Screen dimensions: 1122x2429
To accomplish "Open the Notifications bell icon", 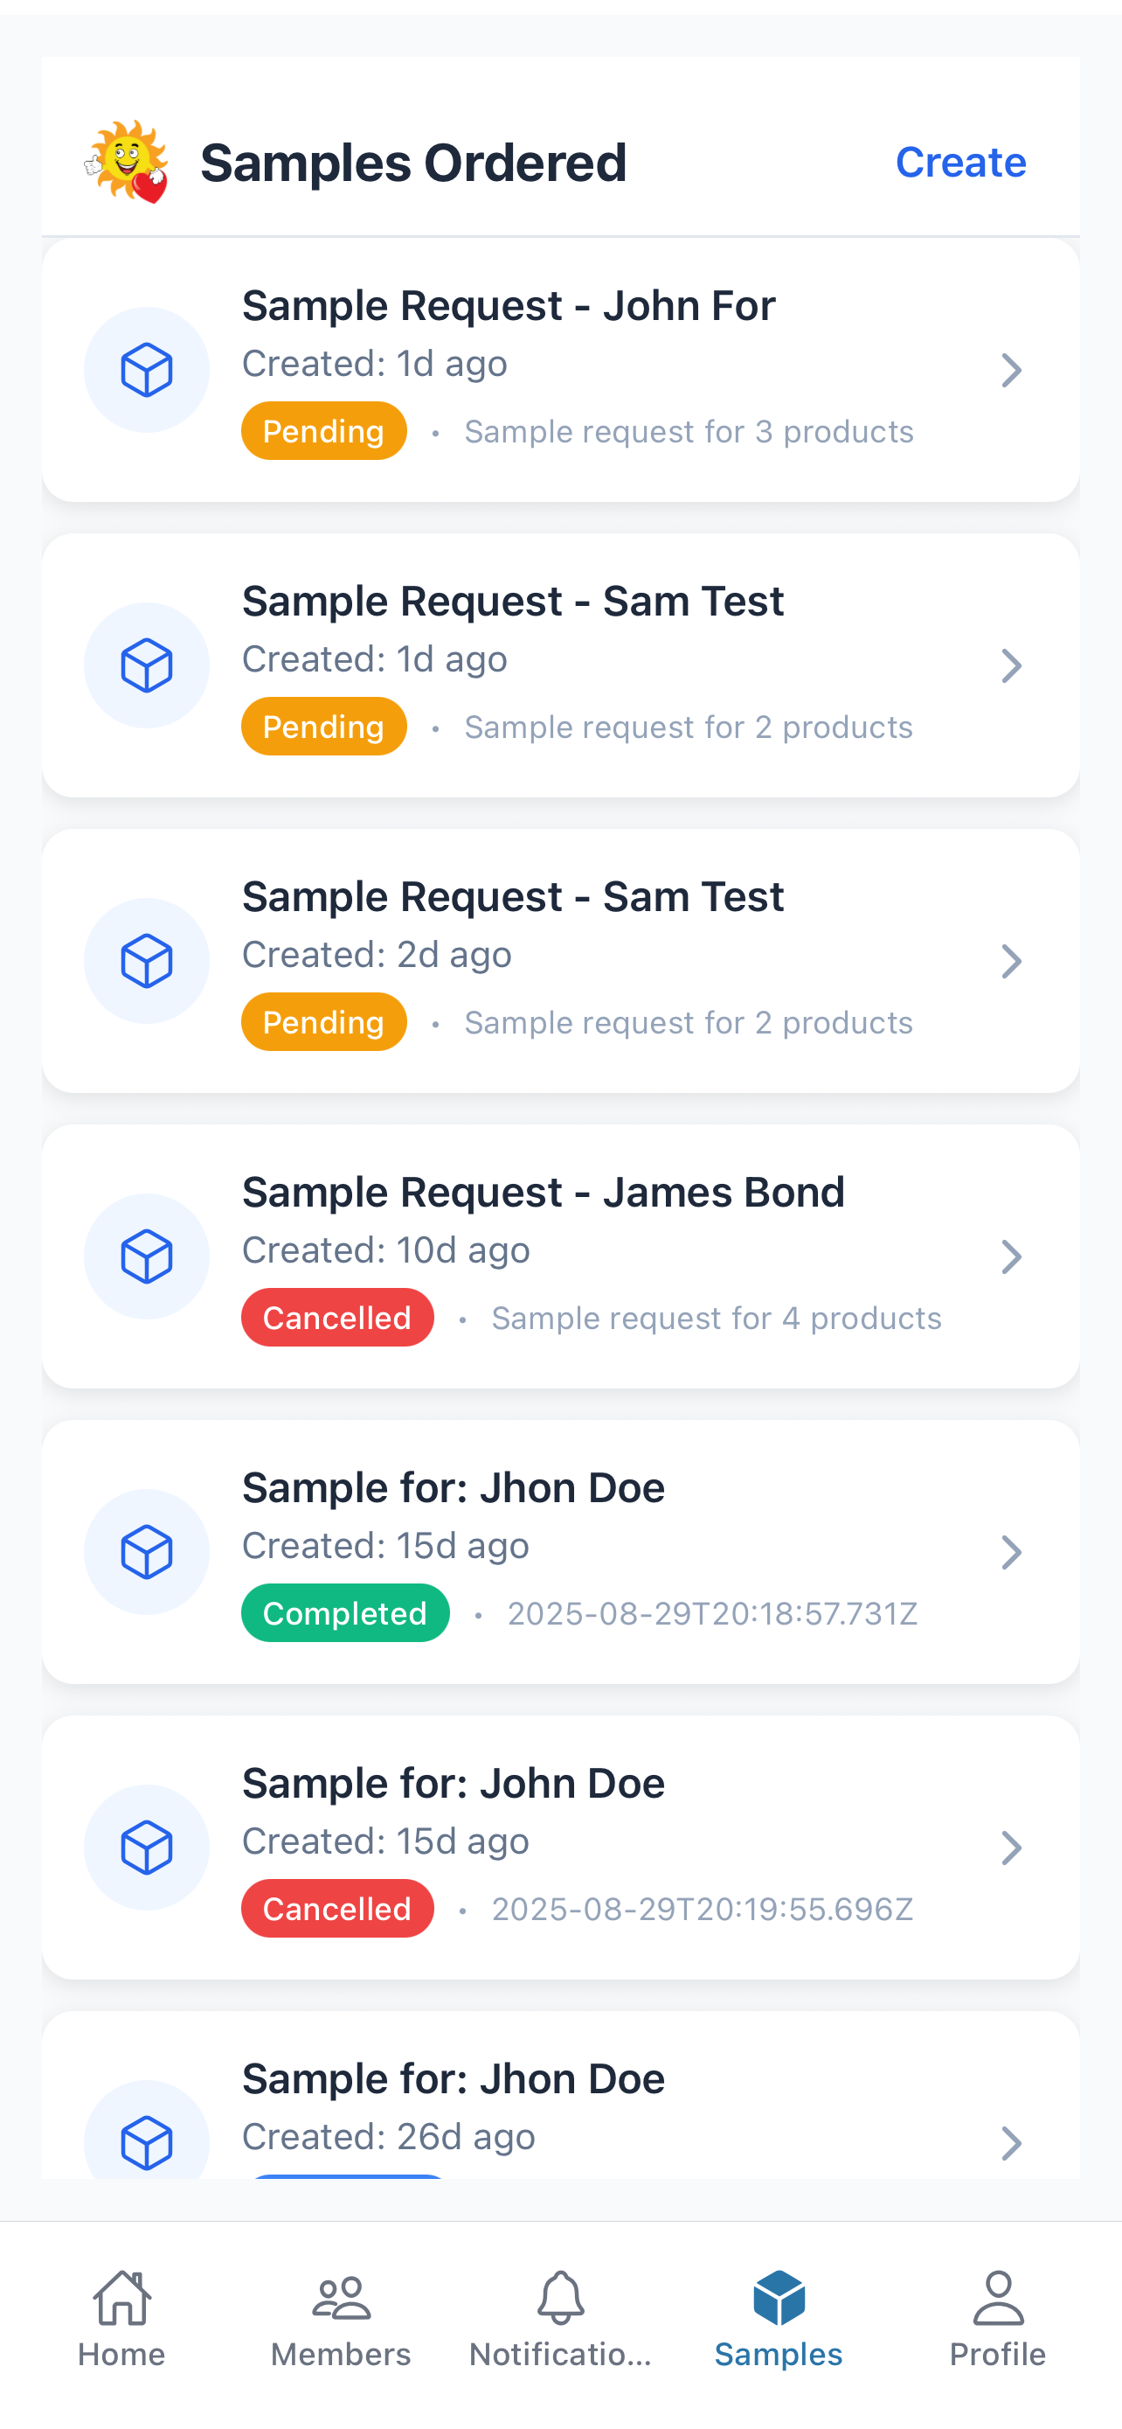I will [560, 2297].
